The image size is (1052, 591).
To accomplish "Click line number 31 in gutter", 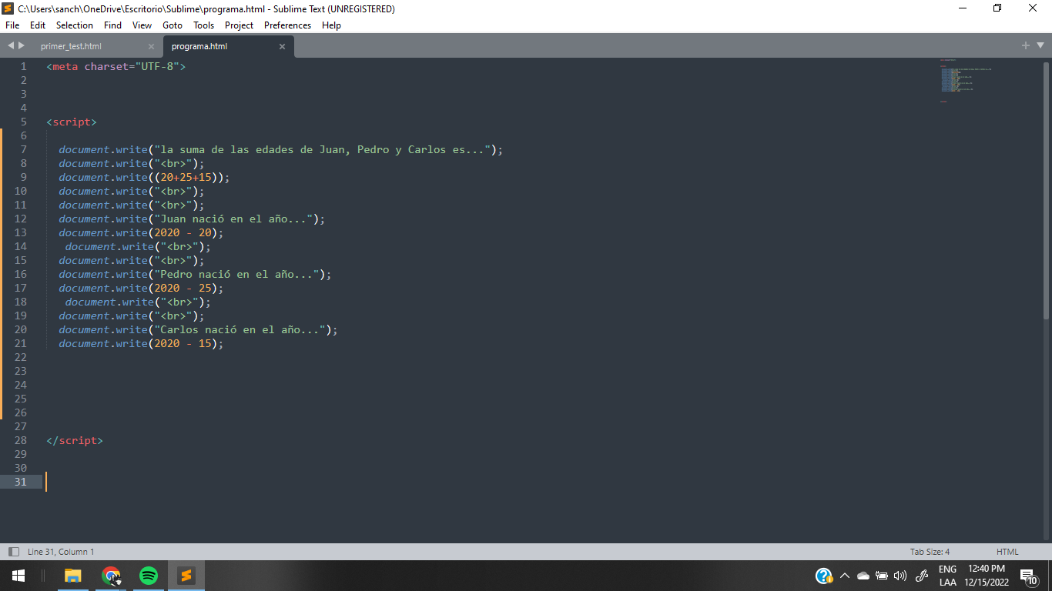I will (21, 482).
